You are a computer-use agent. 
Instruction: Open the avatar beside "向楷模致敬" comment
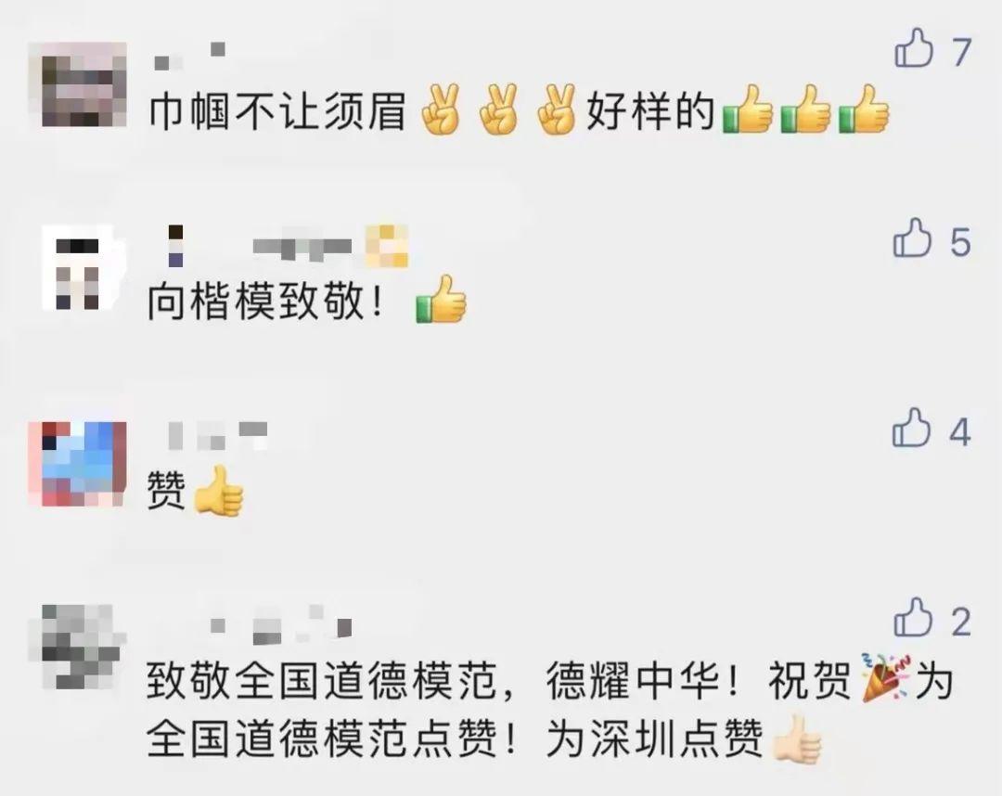pyautogui.click(x=79, y=268)
